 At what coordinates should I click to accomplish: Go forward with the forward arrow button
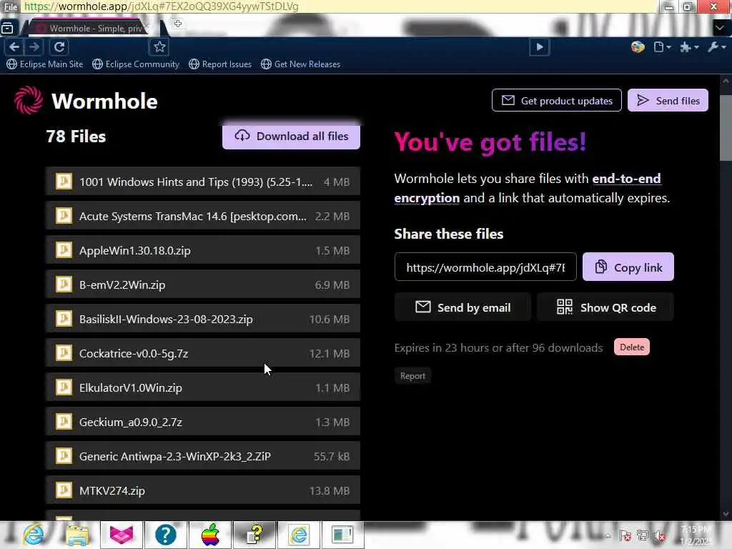point(34,46)
